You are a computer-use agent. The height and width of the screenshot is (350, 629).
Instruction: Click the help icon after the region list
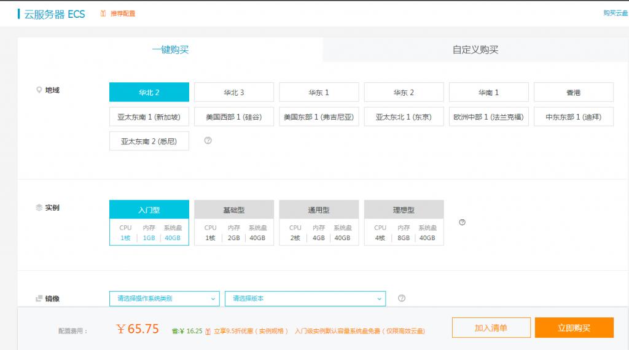(208, 141)
